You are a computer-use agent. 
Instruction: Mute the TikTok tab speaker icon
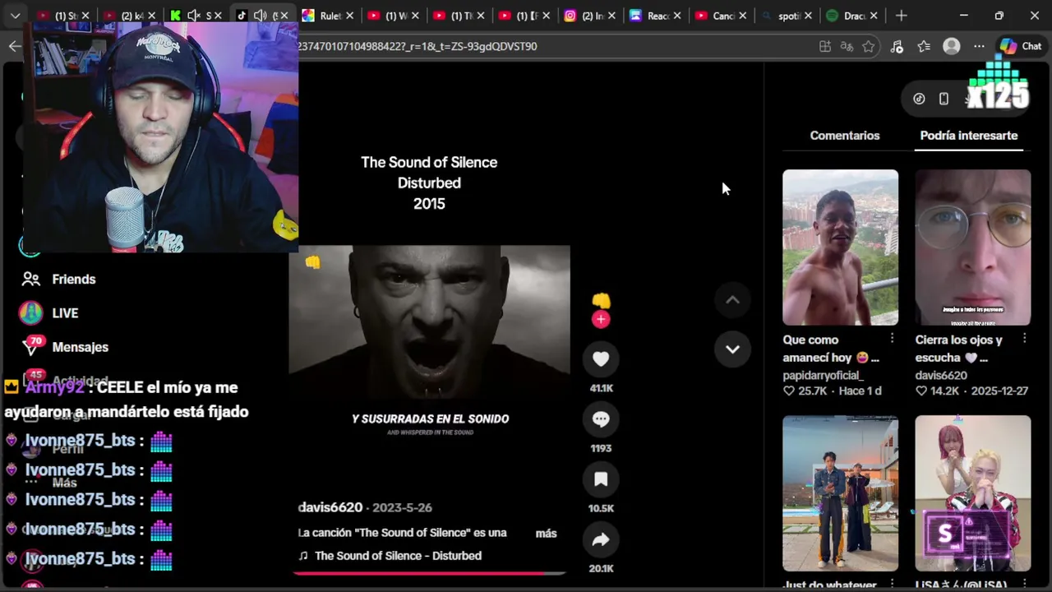[x=260, y=16]
